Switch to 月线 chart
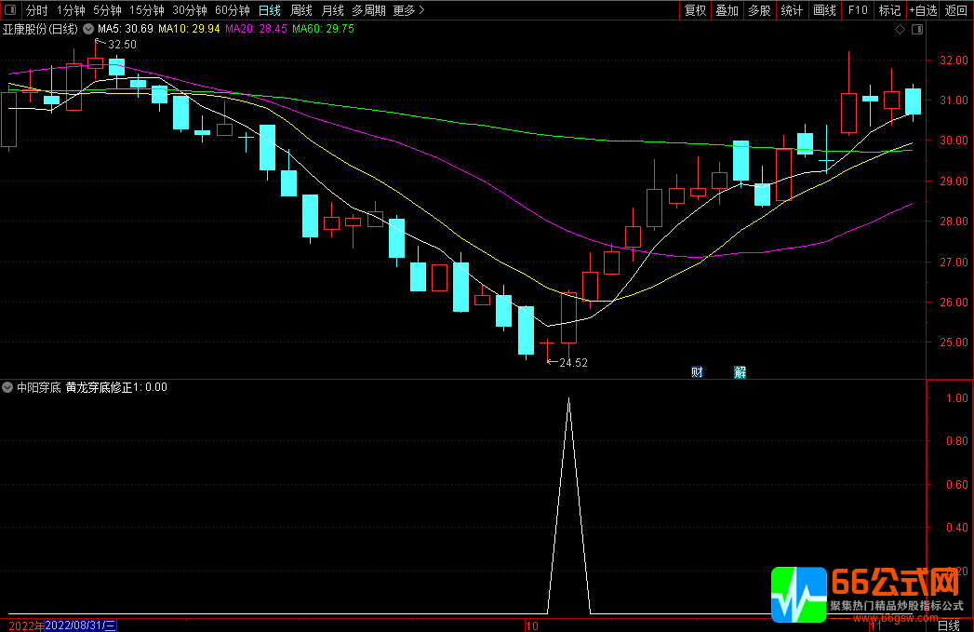Screen dimensions: 974x632 pyautogui.click(x=333, y=10)
